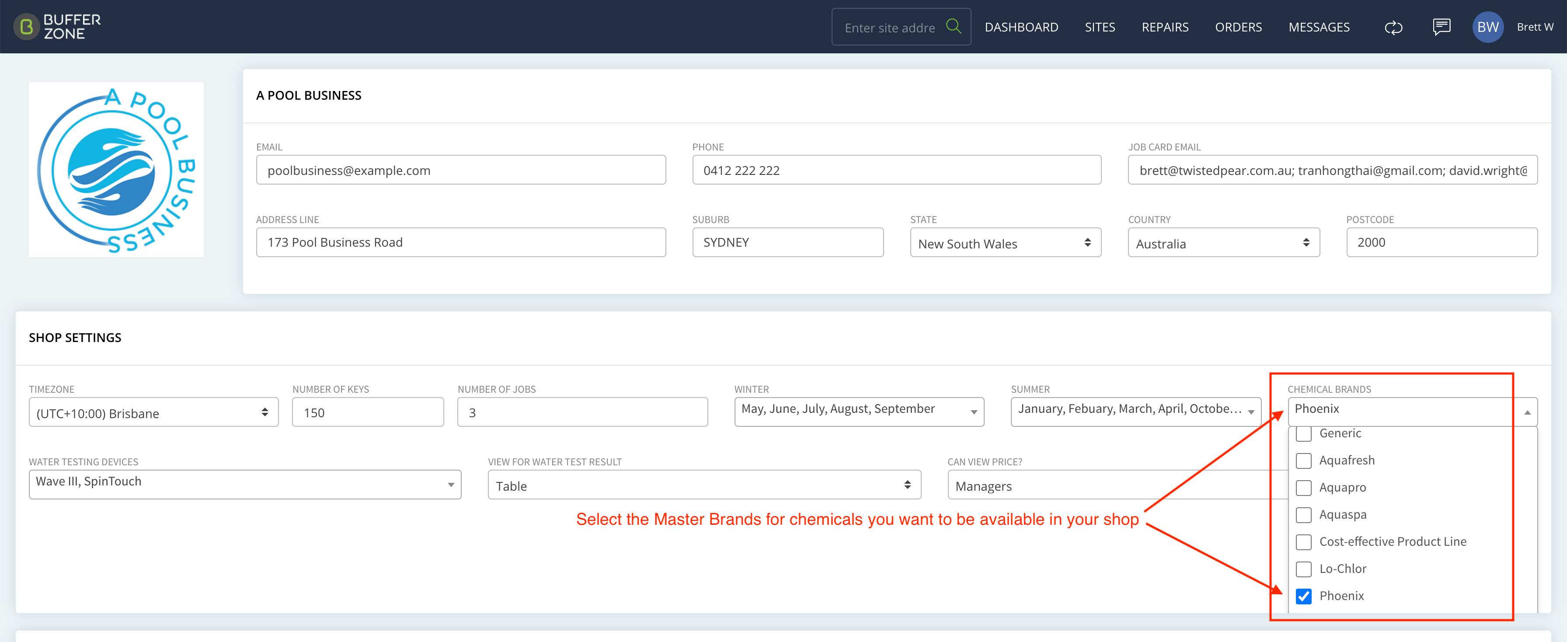
Task: Click the Suburb field with SYDNEY
Action: click(787, 242)
